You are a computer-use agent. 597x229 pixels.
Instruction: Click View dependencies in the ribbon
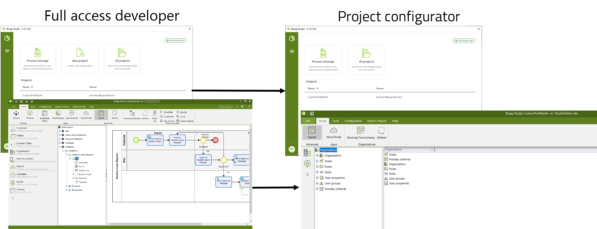click(132, 115)
